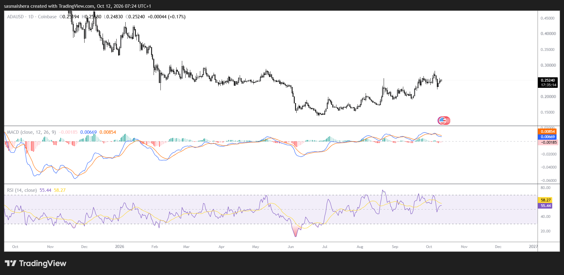Viewport: 564px width, 275px height.
Task: Click the Sep label on the time axis
Action: pos(395,247)
